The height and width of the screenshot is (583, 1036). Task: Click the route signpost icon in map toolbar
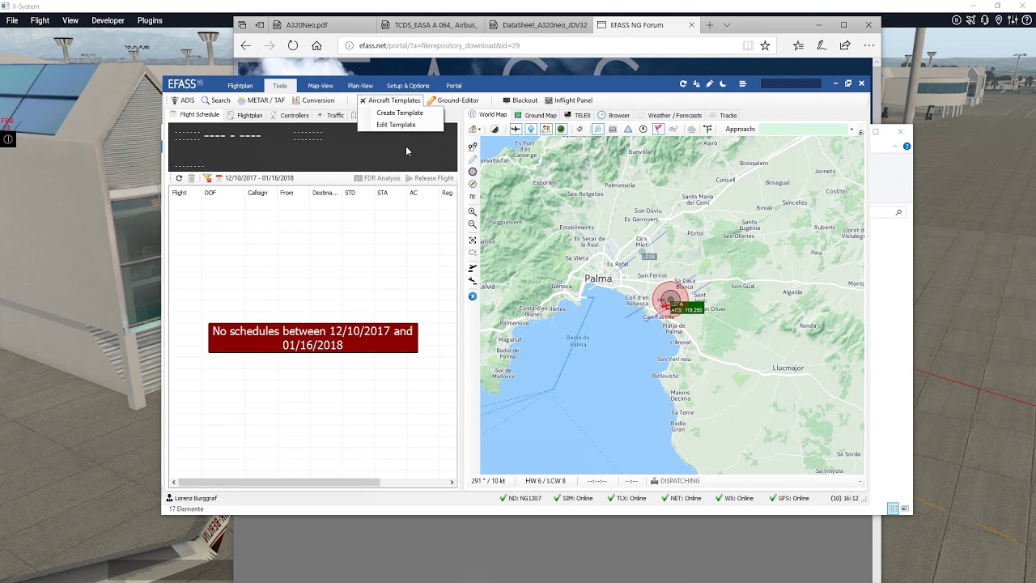coord(707,130)
